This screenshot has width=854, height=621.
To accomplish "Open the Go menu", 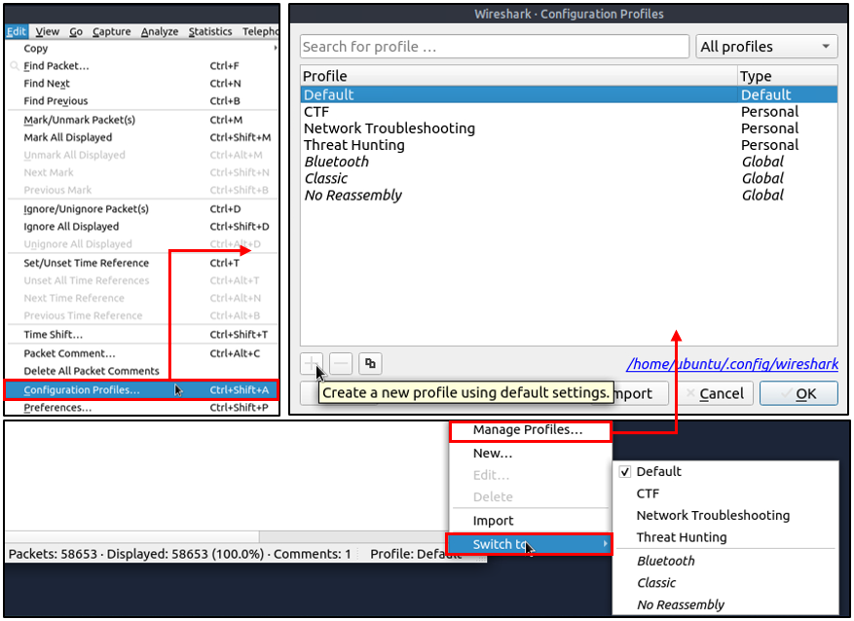I will click(x=76, y=31).
